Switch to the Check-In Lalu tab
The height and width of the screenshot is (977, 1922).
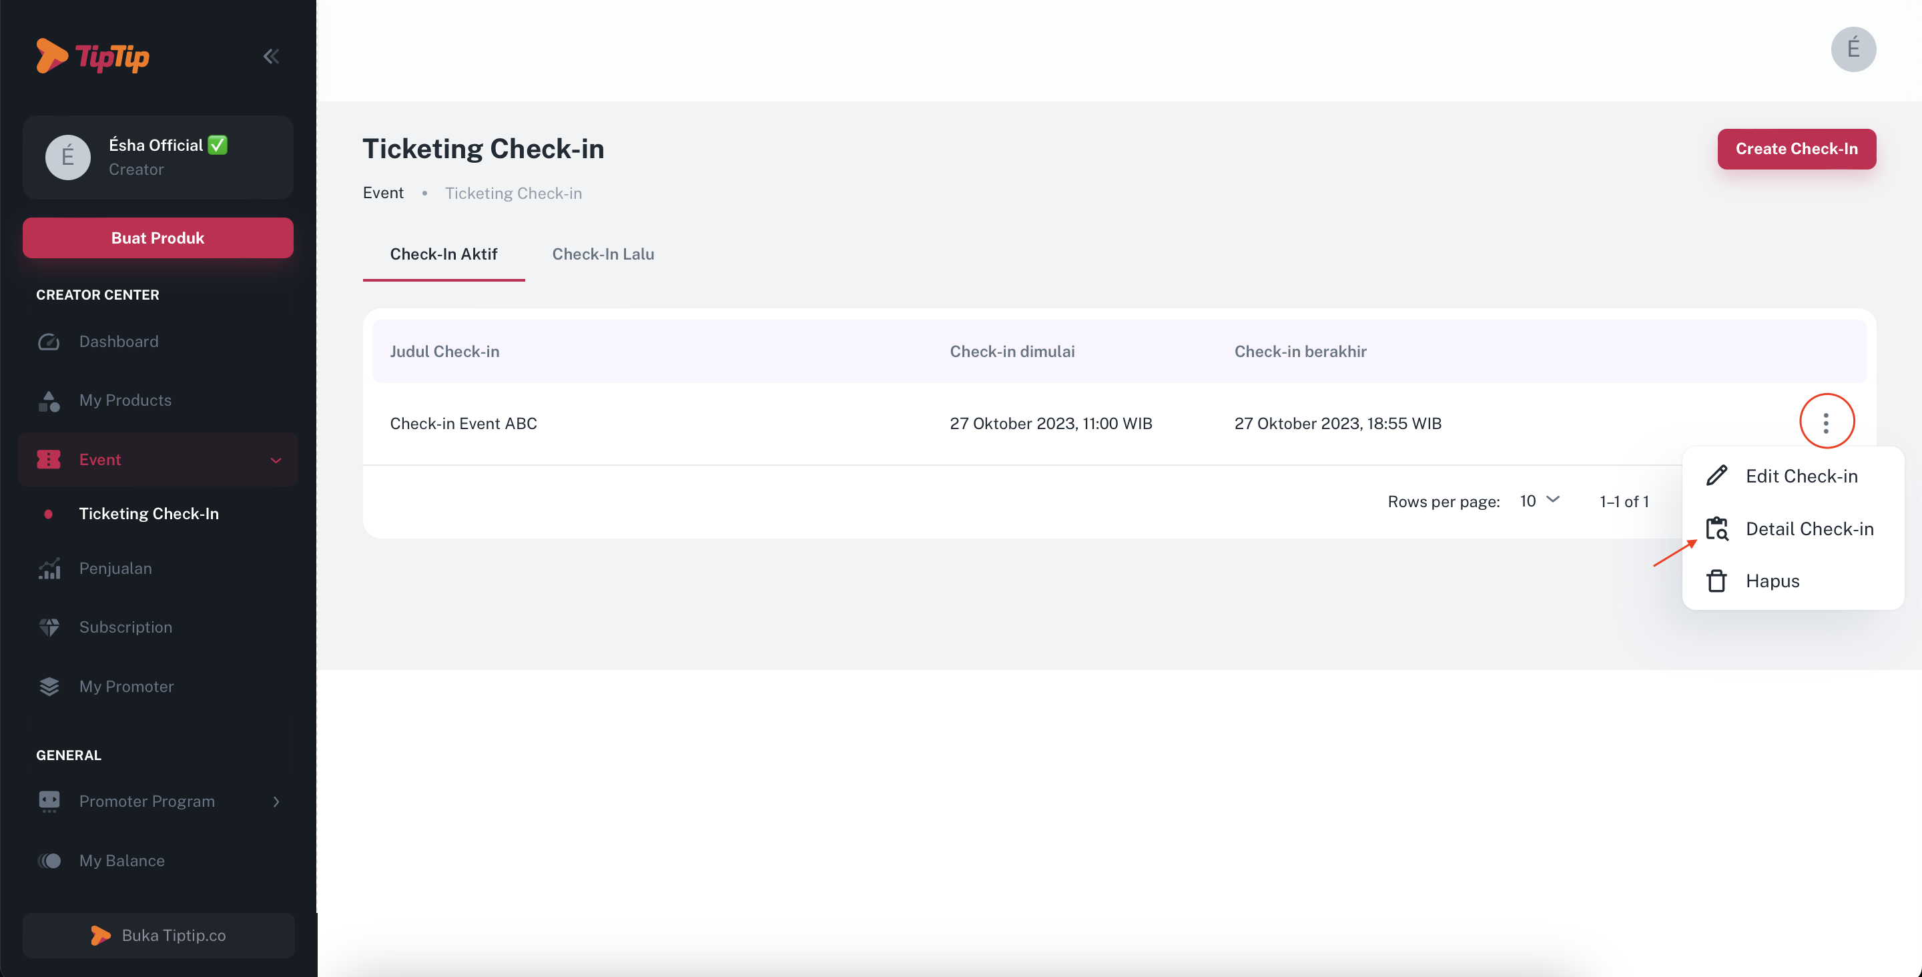603,254
